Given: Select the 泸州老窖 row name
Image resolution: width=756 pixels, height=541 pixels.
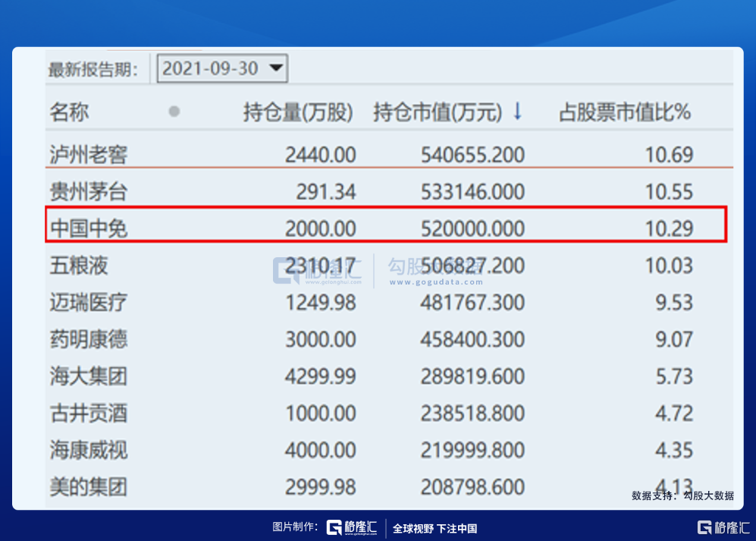Looking at the screenshot, I should [89, 155].
